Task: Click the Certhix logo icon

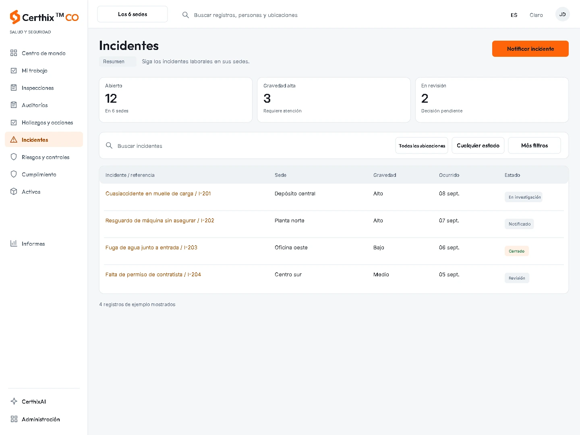Action: tap(15, 17)
